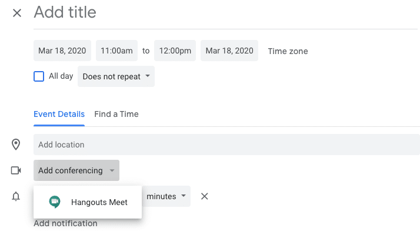Viewport: 420px width, 235px height.
Task: Change the 12:00pm end time
Action: [x=175, y=51]
